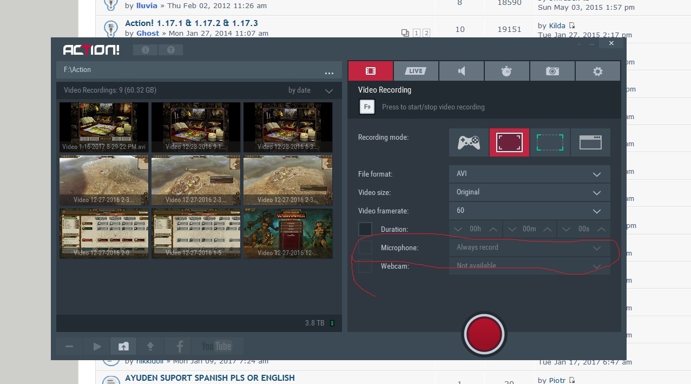Click the help question mark icon
691x384 pixels.
tap(171, 50)
